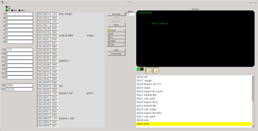Click the PC field showing 10153

tap(19, 89)
